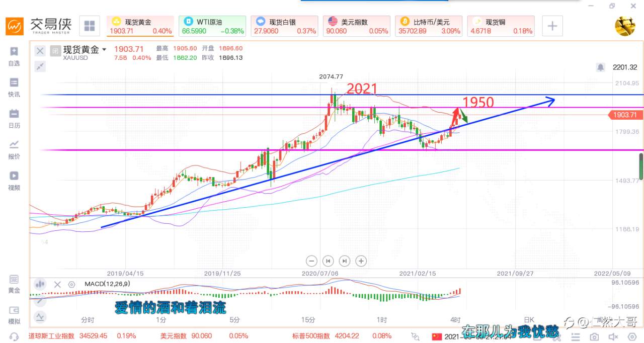Switch to the 美元指数 quote tab
644x343 pixels.
click(x=357, y=26)
